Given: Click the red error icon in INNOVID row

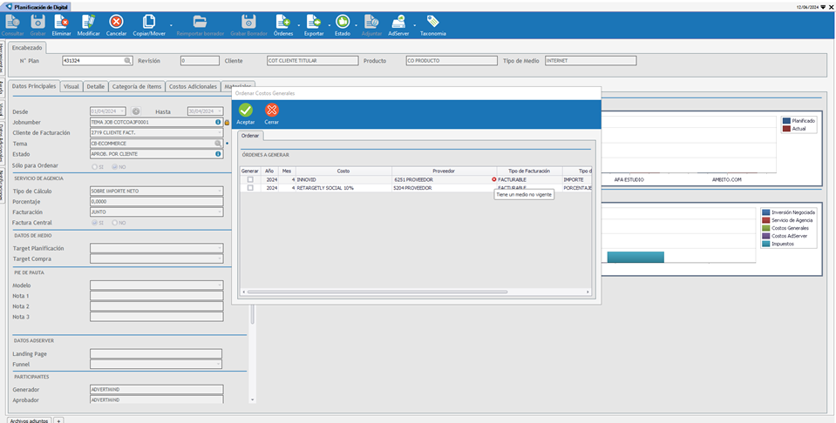Looking at the screenshot, I should click(x=493, y=180).
